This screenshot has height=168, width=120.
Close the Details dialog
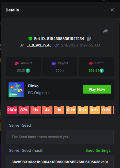point(112,10)
